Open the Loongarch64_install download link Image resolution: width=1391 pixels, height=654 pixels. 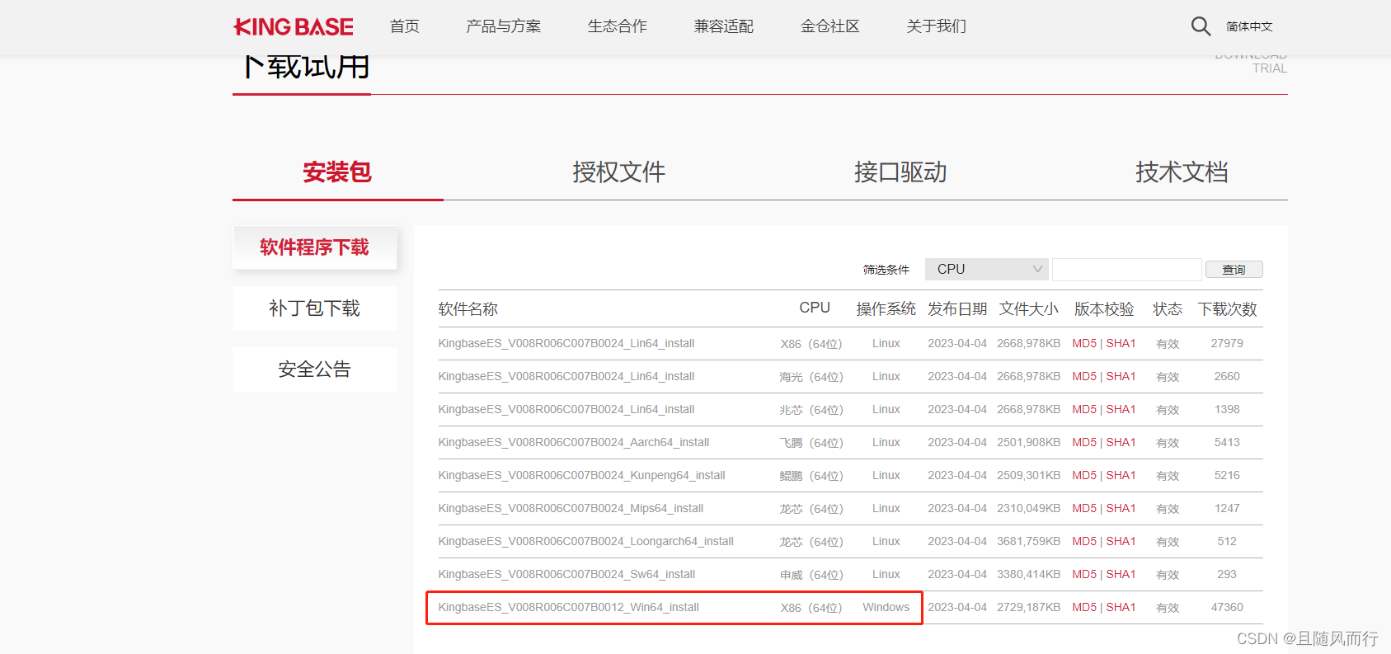pyautogui.click(x=586, y=541)
